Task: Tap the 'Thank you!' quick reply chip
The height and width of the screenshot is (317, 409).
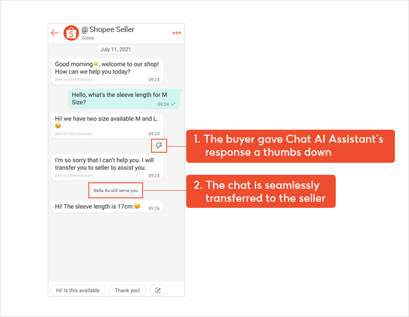Action: click(127, 290)
